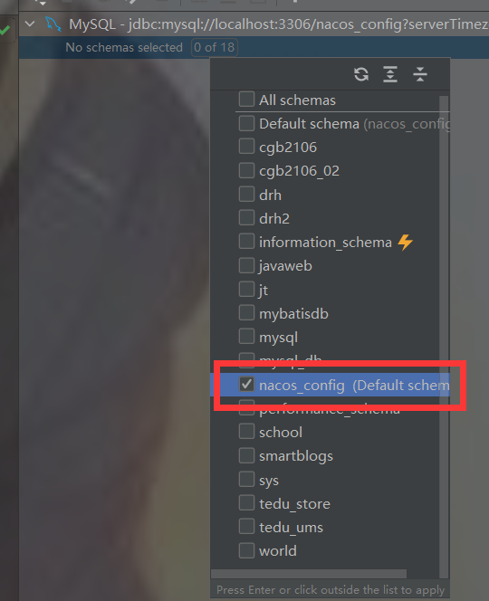Click the expand all icon
The width and height of the screenshot is (489, 601).
click(x=390, y=74)
